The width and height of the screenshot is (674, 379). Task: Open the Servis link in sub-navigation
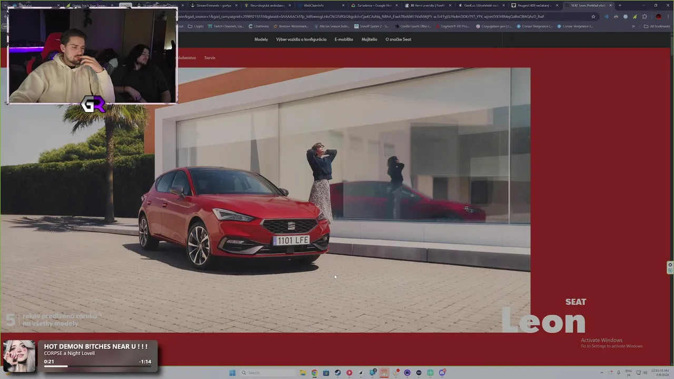coord(210,58)
